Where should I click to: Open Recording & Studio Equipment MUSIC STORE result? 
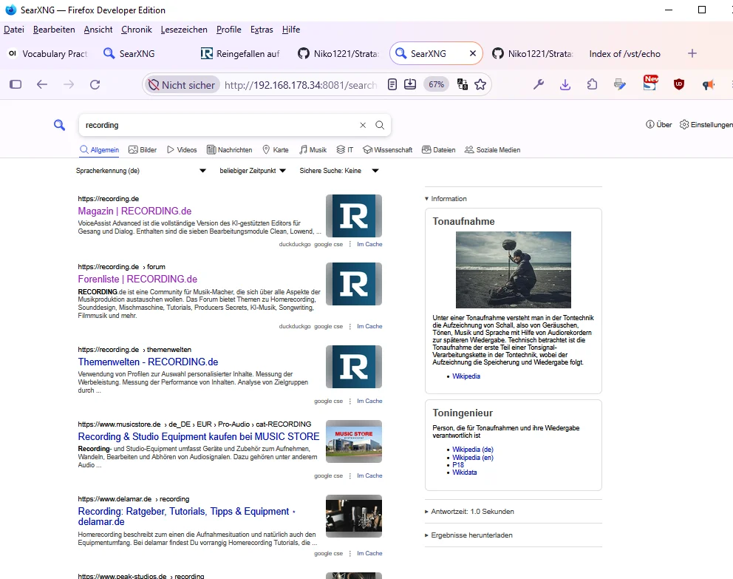pyautogui.click(x=199, y=436)
